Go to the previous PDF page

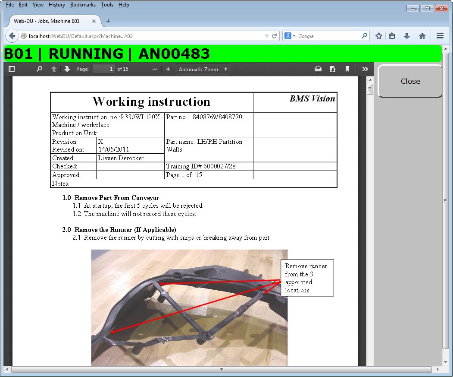point(54,69)
